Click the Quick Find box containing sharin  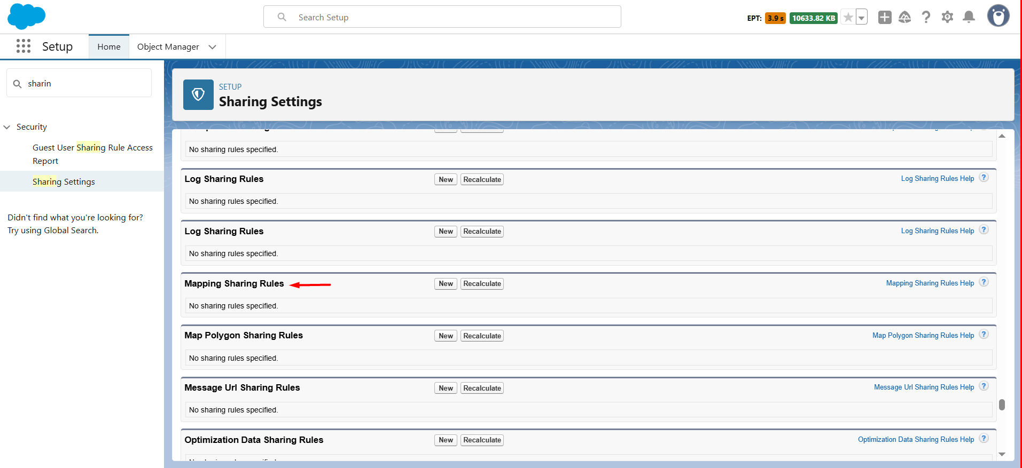point(79,83)
